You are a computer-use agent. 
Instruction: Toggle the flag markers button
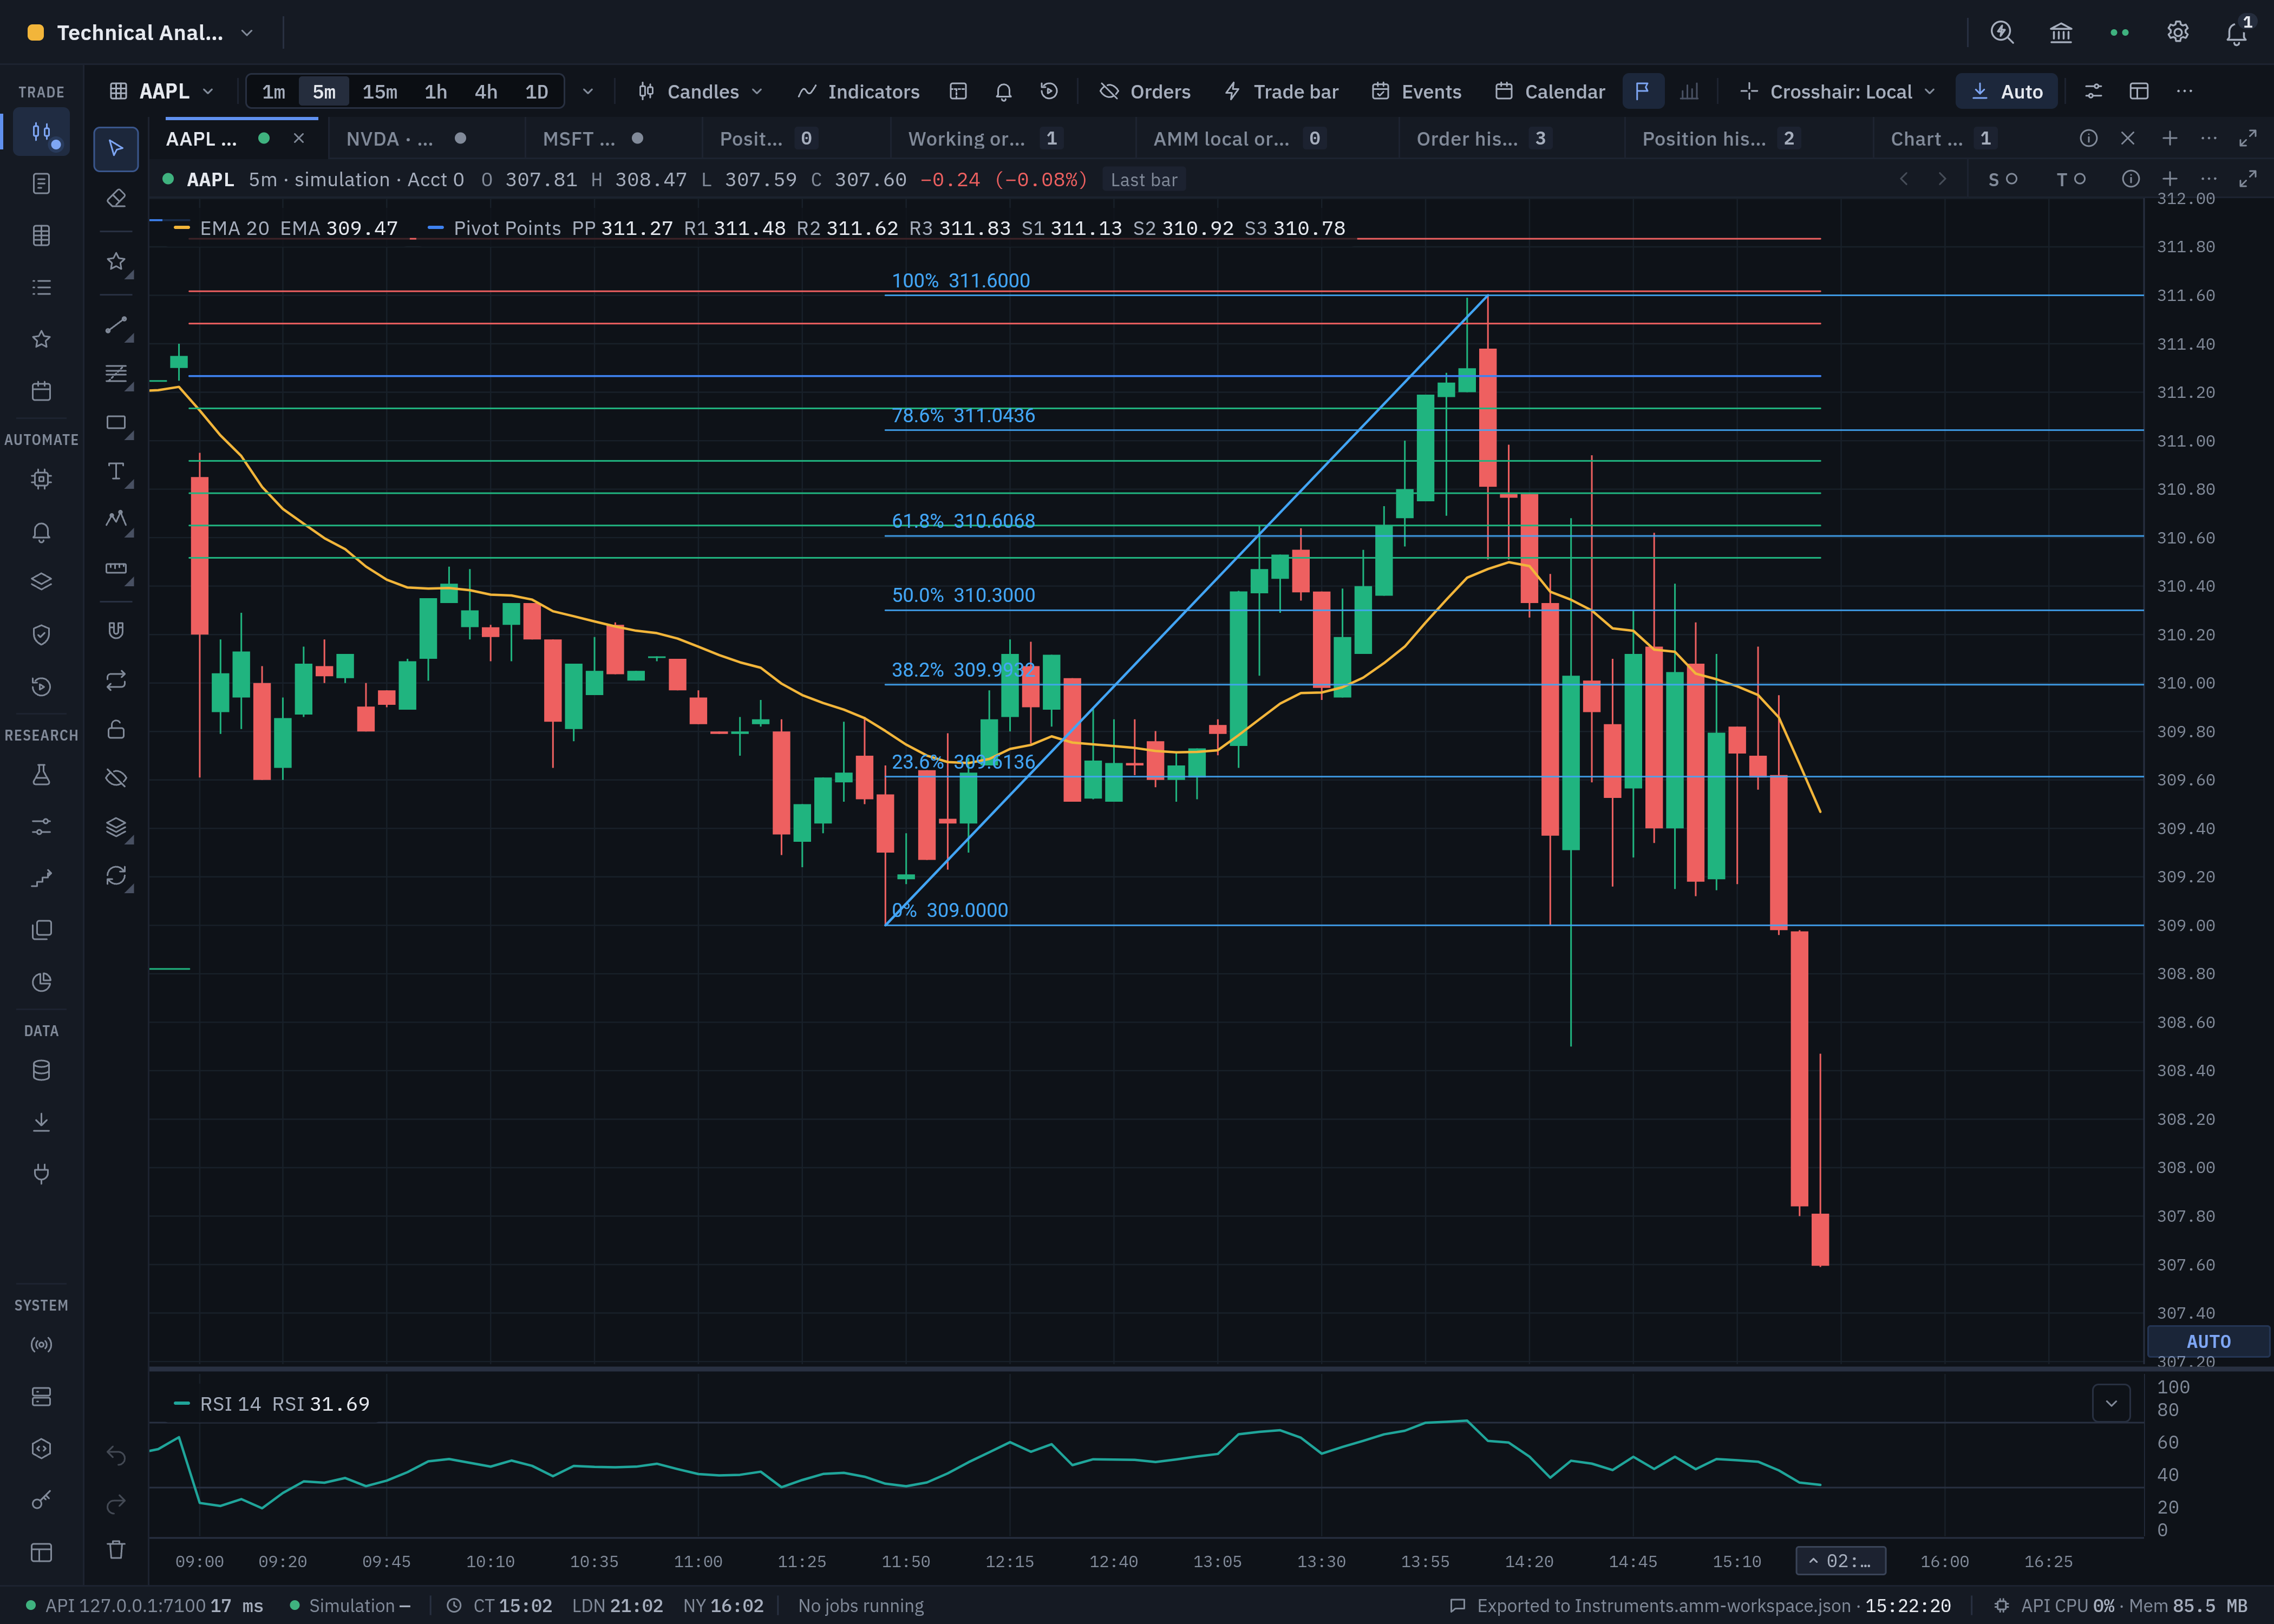1643,91
